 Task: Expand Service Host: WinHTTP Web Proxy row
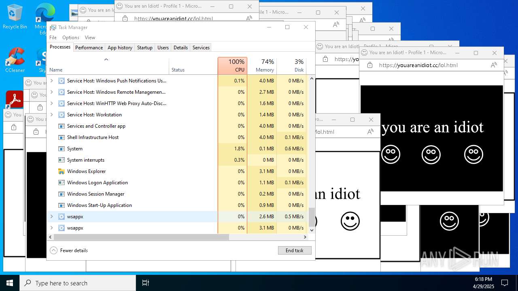click(51, 103)
